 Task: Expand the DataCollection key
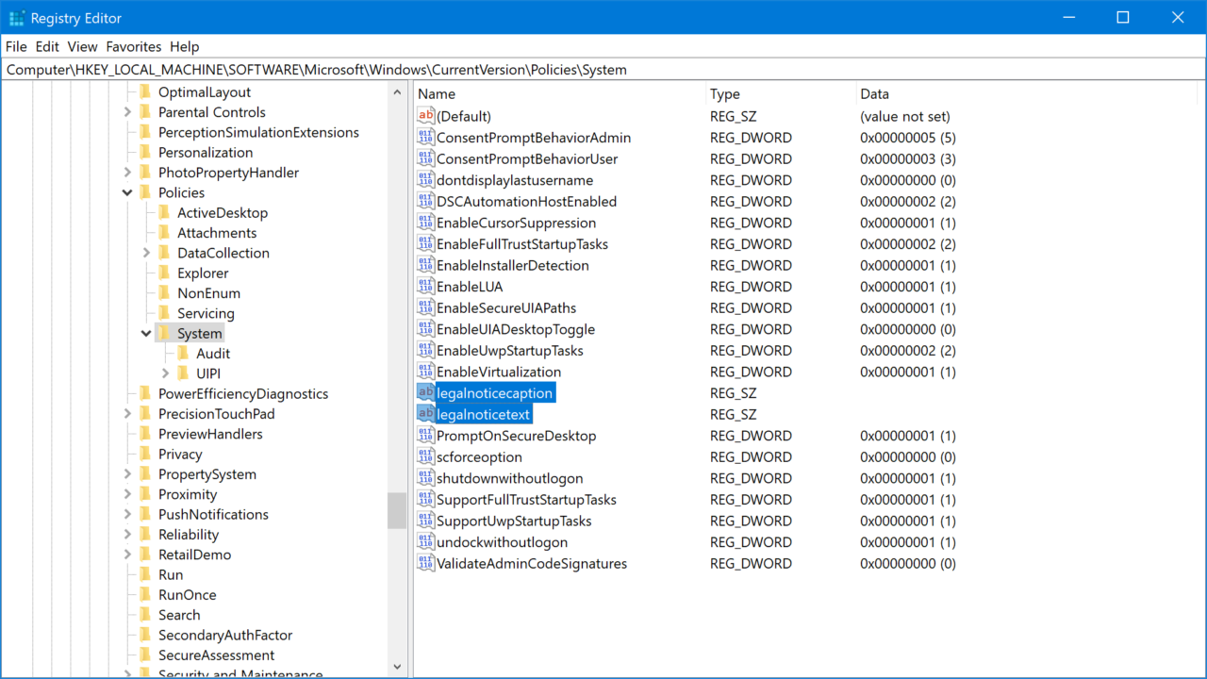coord(146,253)
